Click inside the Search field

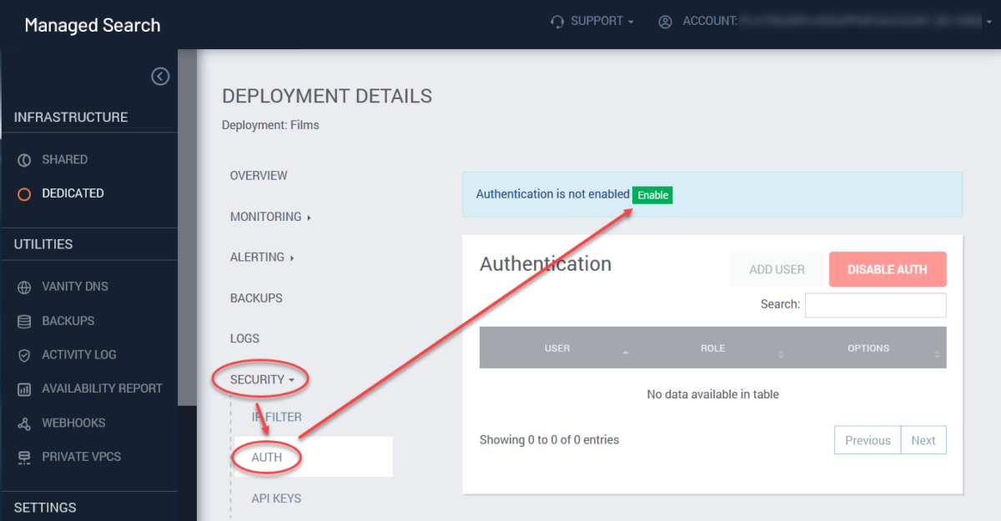coord(875,305)
